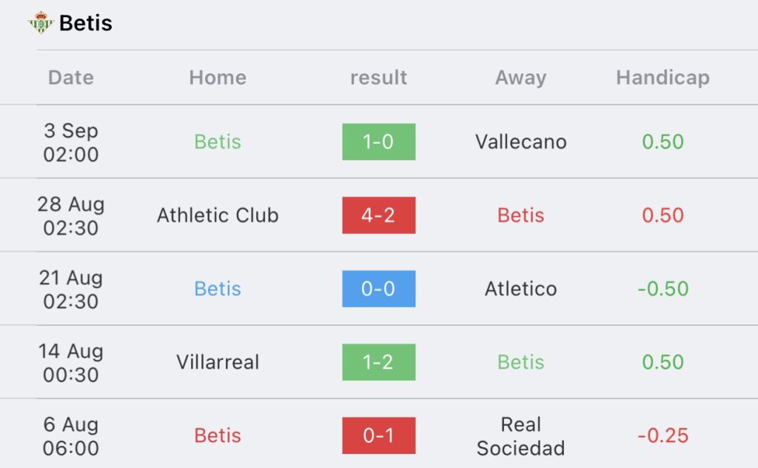
Task: Open the red 4-2 result badge
Action: click(378, 215)
